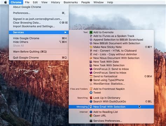Viewport: 166px width, 126px height.
Task: Open the Bookmarks menu
Action: point(71,2)
